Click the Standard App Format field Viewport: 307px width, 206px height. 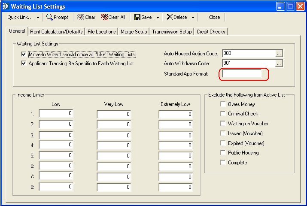point(241,74)
